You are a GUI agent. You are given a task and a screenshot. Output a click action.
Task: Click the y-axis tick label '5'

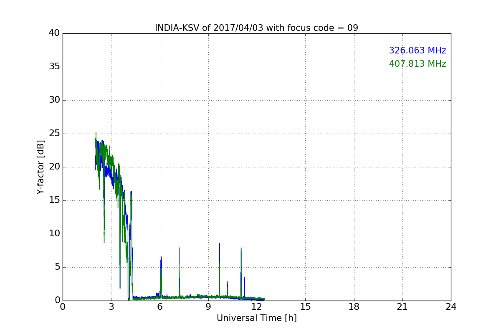(x=57, y=267)
